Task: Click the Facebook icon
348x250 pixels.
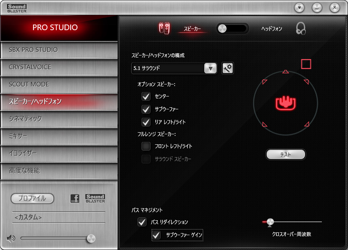Action: (x=75, y=199)
